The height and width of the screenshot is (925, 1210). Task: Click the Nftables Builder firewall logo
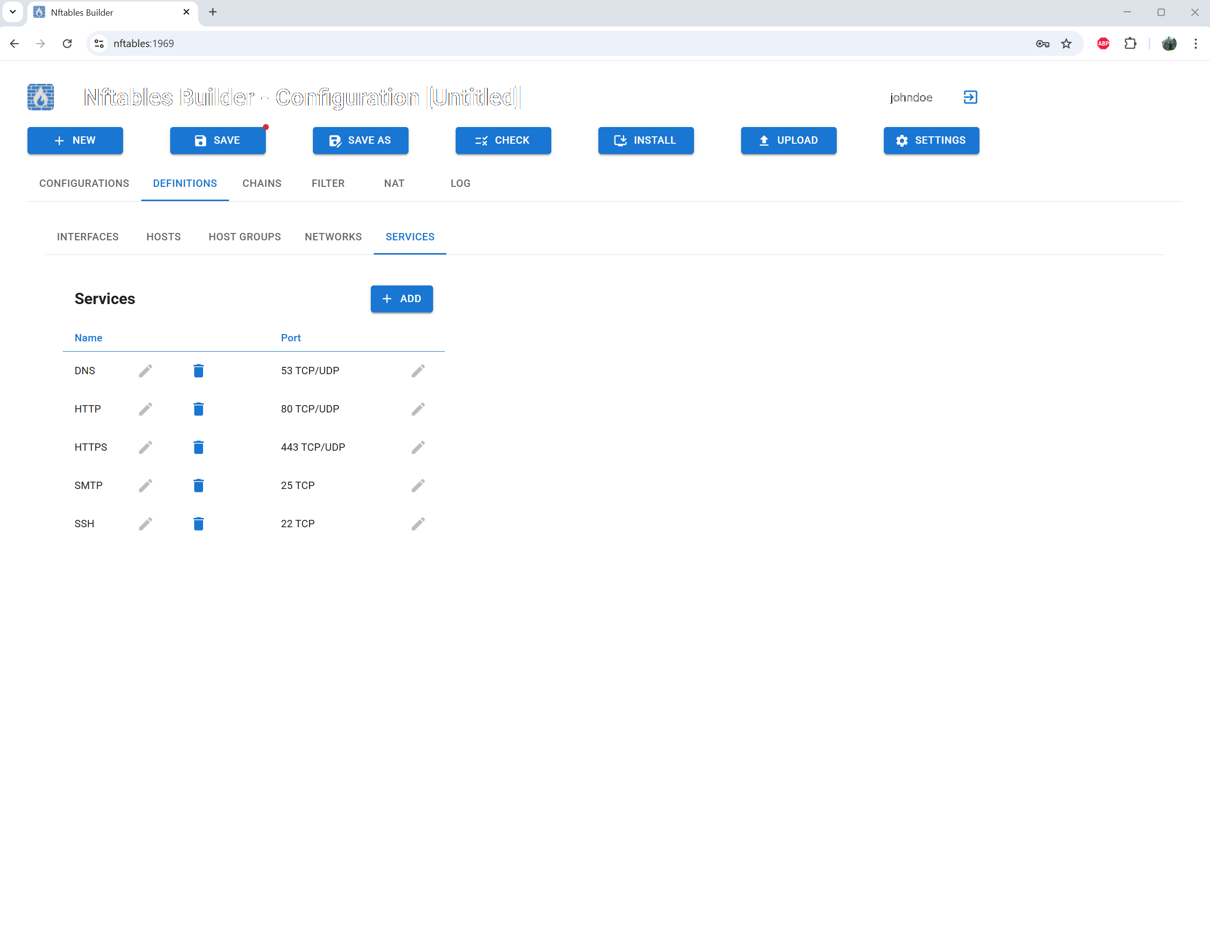pyautogui.click(x=40, y=97)
